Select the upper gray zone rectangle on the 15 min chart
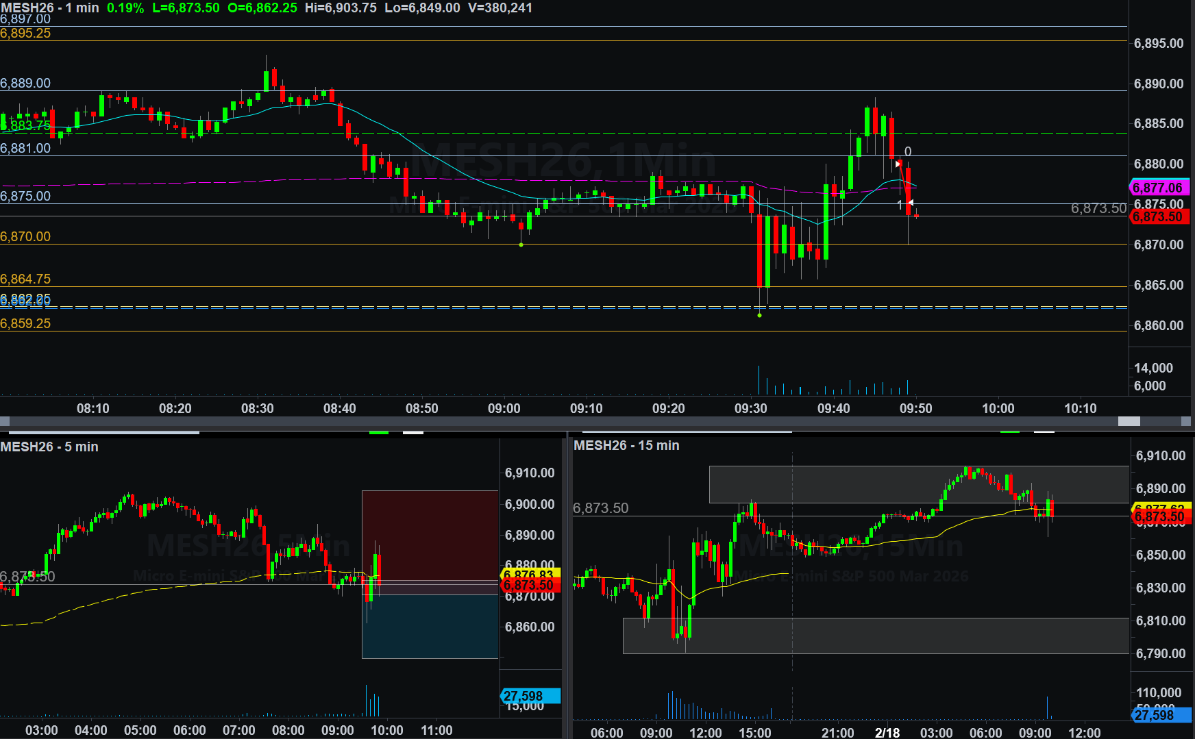 pyautogui.click(x=918, y=484)
